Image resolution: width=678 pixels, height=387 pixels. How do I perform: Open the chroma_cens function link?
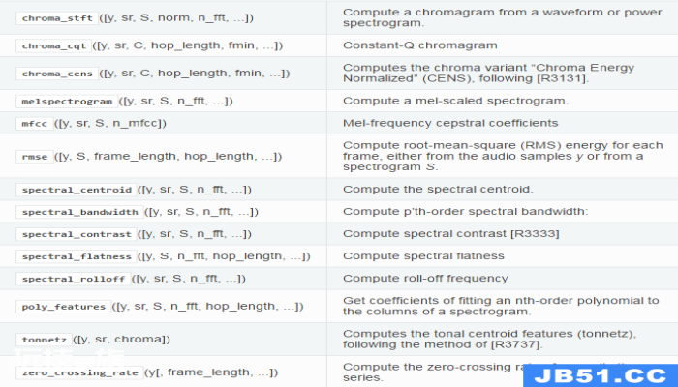57,74
